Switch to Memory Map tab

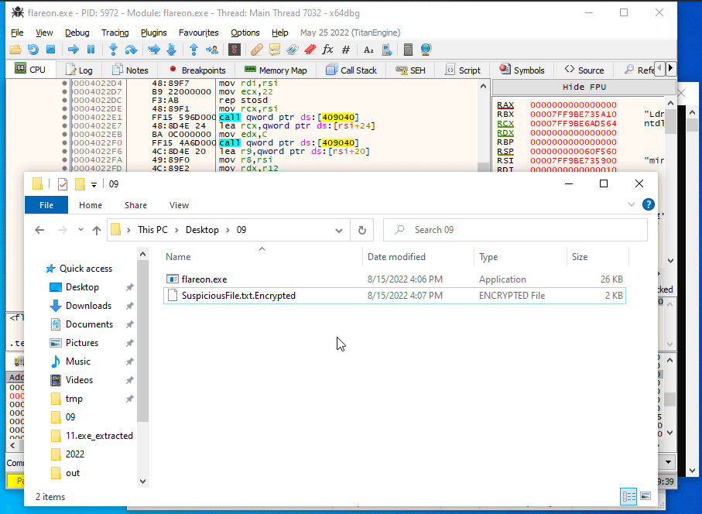[276, 70]
